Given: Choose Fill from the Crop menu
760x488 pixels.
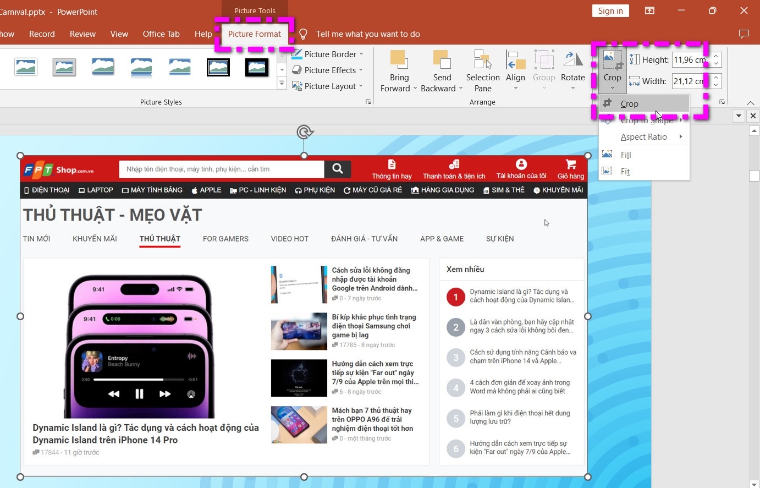Looking at the screenshot, I should coord(625,155).
